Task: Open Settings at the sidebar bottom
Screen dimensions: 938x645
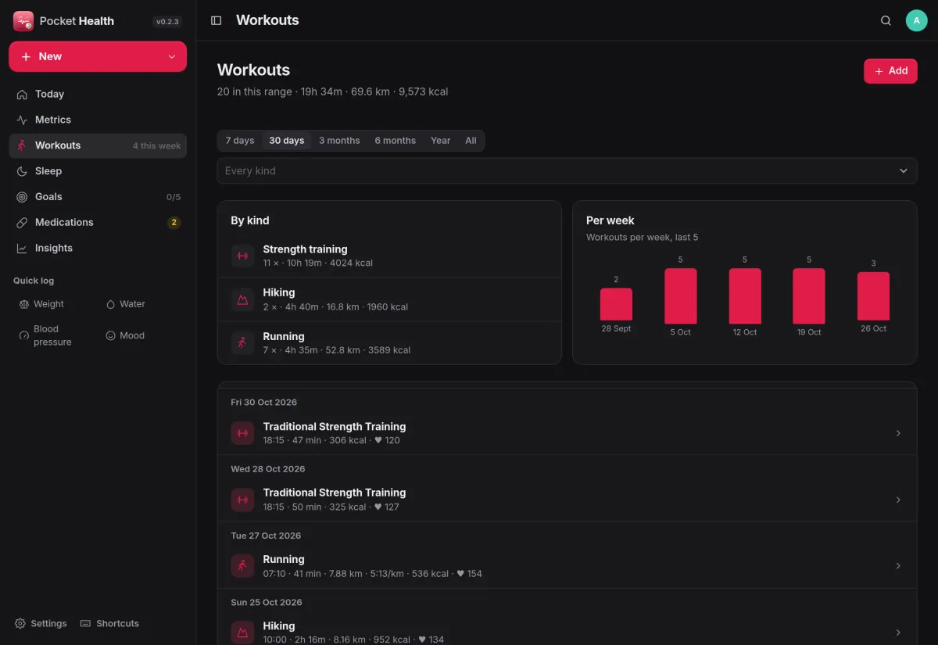Action: (41, 623)
